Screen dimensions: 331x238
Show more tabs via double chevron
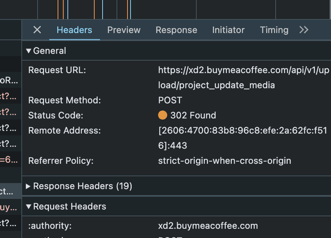[x=304, y=30]
